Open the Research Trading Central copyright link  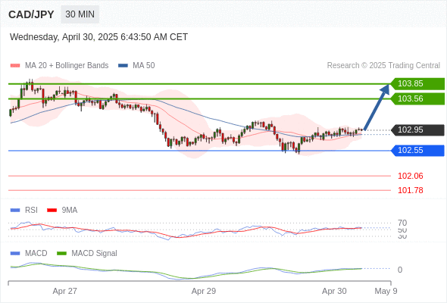tap(383, 66)
